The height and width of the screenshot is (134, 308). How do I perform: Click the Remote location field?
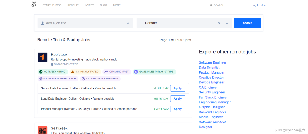coord(184,23)
